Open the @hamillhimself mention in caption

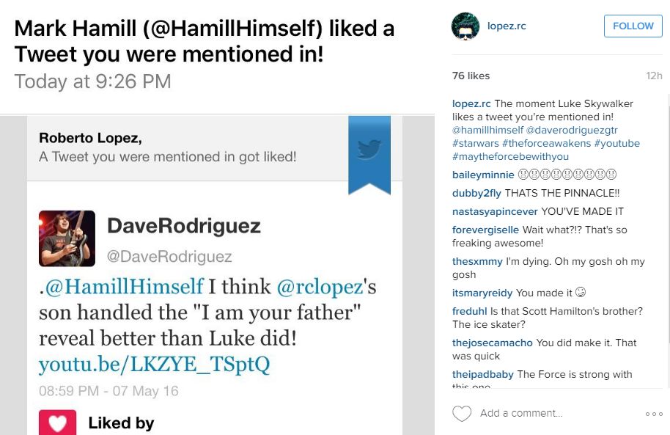pyautogui.click(x=487, y=130)
